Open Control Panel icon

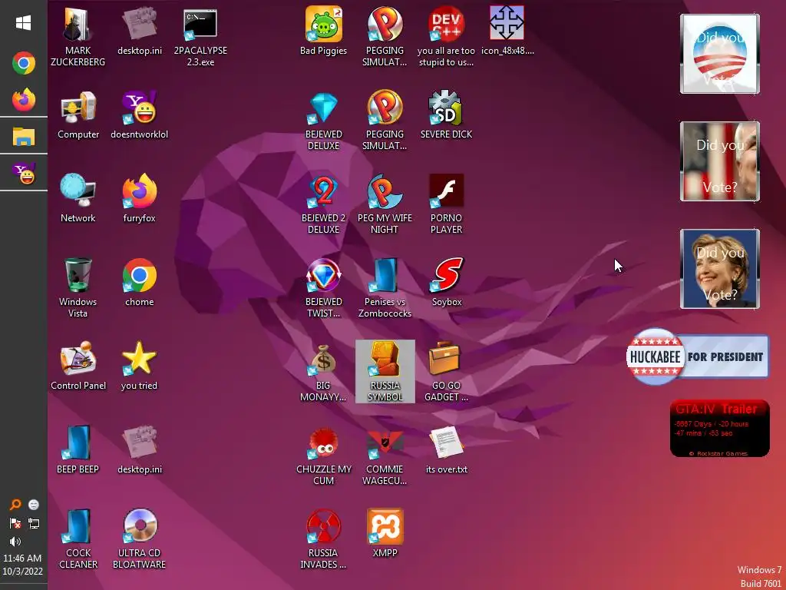click(78, 366)
